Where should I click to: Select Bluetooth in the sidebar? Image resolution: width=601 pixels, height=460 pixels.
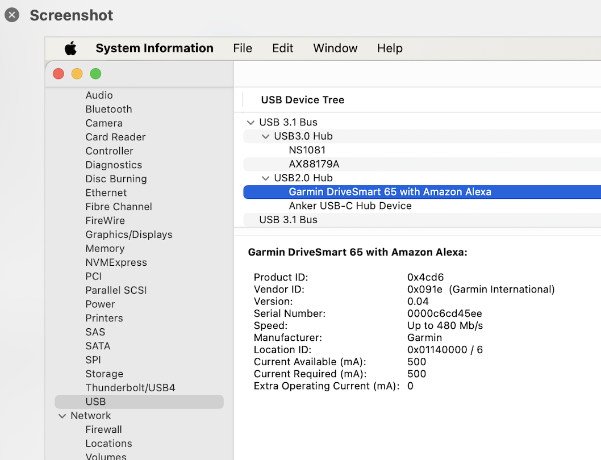pos(109,109)
